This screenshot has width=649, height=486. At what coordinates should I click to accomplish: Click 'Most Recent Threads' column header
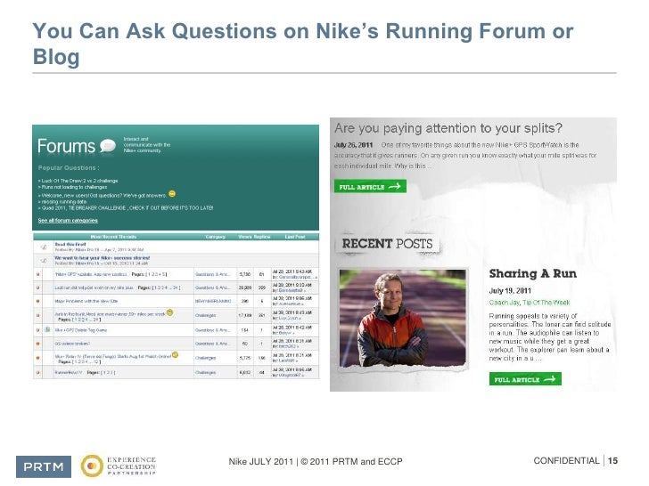click(113, 237)
